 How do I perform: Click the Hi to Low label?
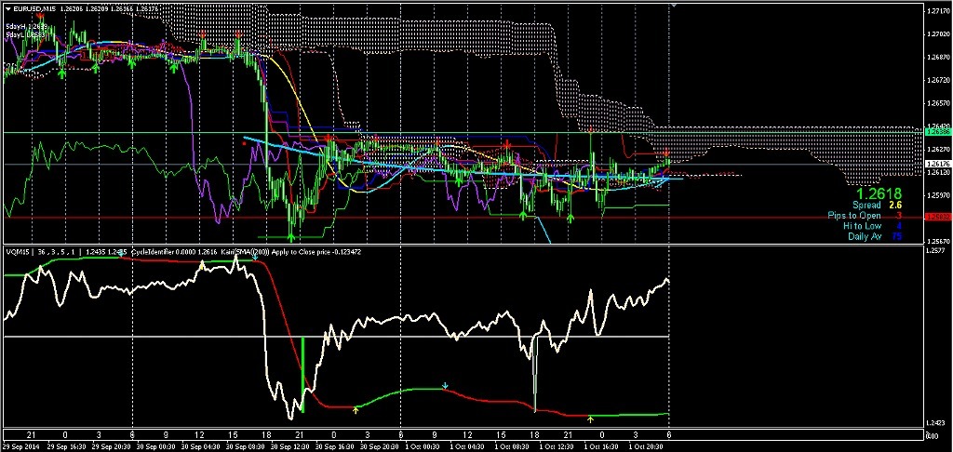click(861, 226)
